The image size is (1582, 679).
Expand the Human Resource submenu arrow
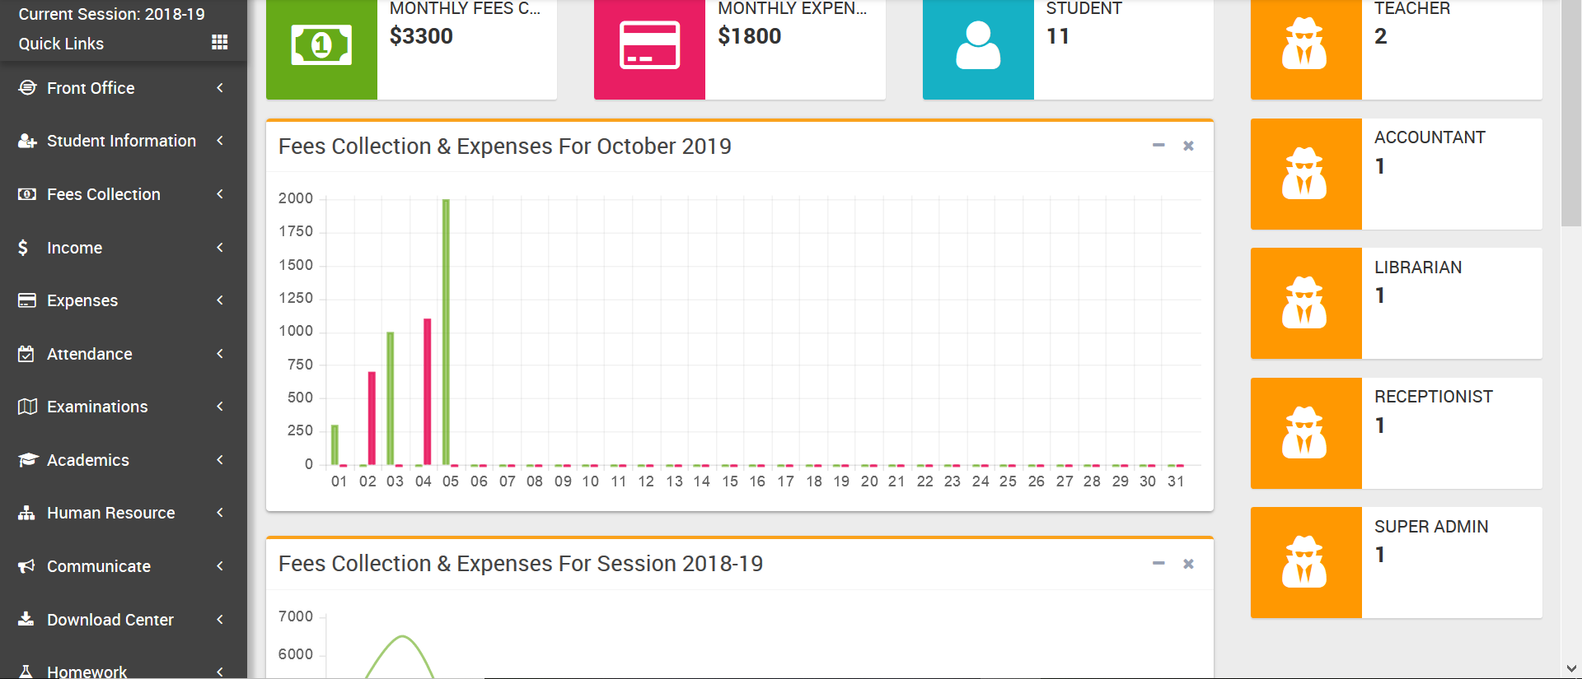220,513
